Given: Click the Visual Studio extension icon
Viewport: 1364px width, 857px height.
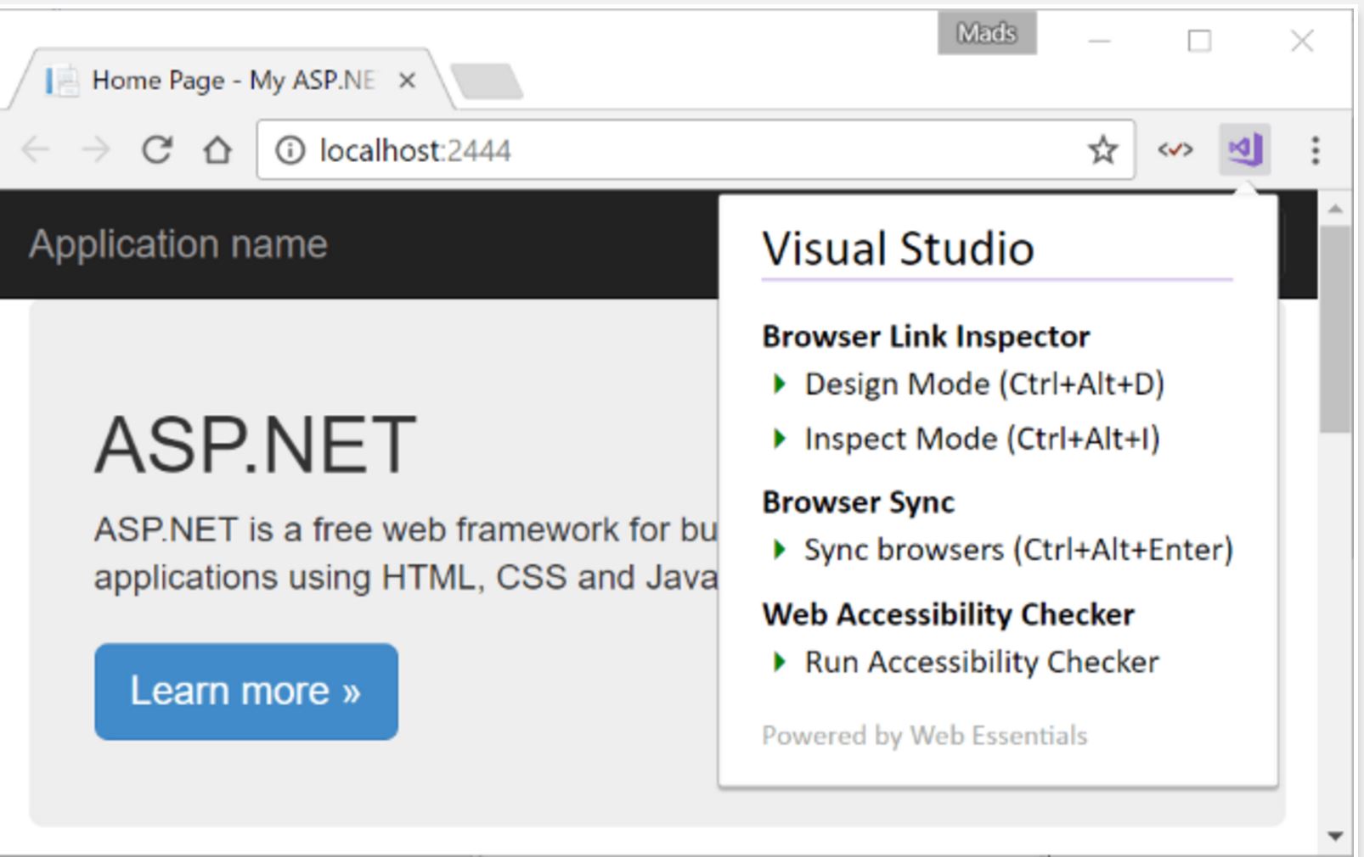Looking at the screenshot, I should [1244, 150].
